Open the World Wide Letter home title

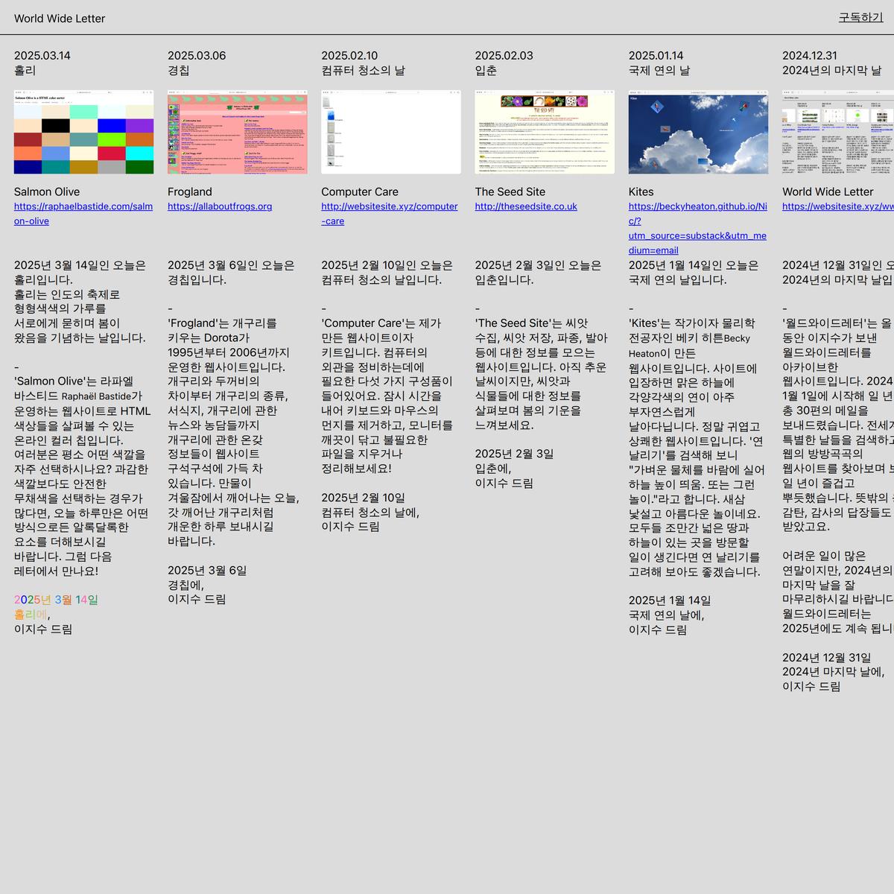tap(60, 19)
